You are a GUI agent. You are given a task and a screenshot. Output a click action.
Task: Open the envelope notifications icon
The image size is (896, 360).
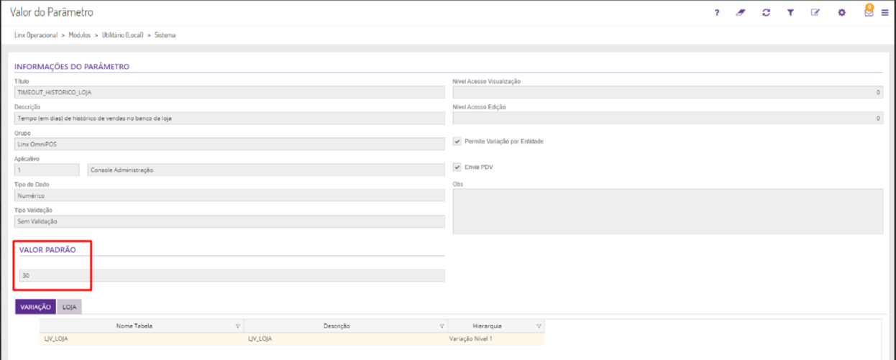[869, 12]
